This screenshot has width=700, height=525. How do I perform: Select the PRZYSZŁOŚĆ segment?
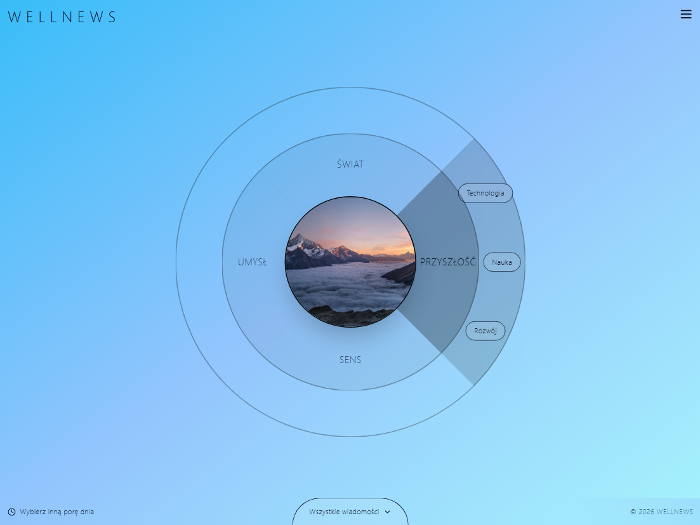(448, 262)
